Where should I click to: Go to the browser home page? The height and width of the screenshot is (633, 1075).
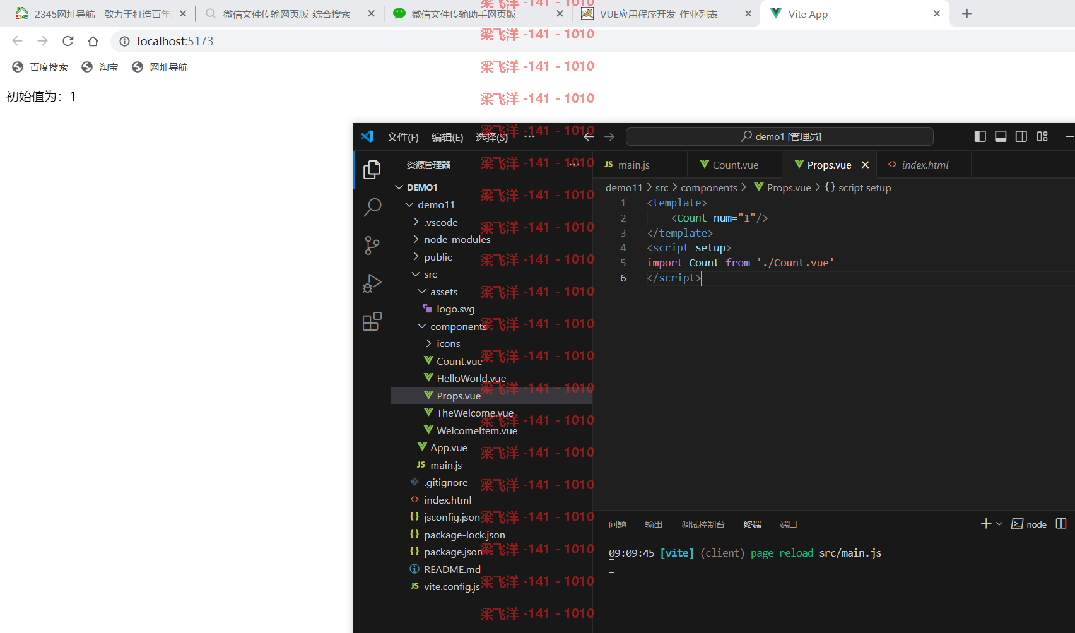pos(93,41)
